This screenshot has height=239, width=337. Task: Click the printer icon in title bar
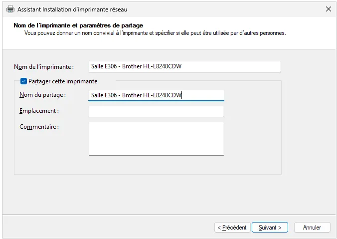point(10,9)
